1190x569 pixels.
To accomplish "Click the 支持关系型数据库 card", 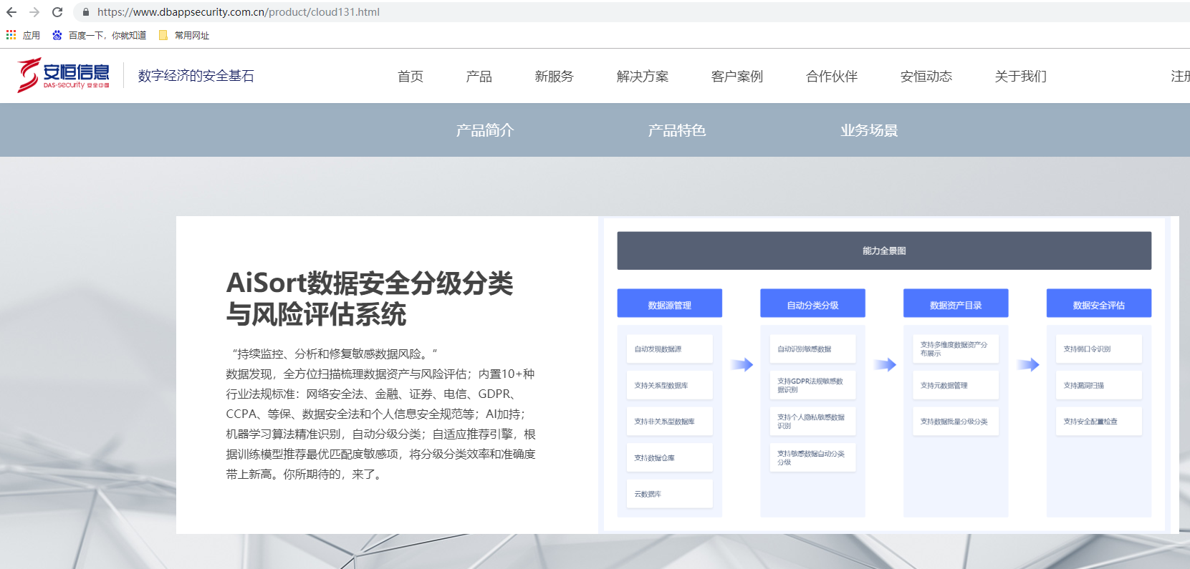I will (669, 385).
